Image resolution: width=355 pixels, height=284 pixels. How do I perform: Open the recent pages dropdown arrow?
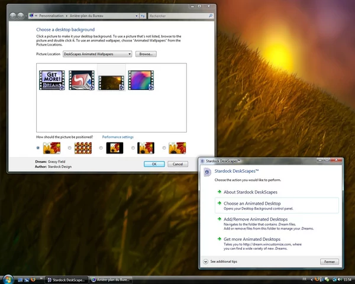(26, 16)
